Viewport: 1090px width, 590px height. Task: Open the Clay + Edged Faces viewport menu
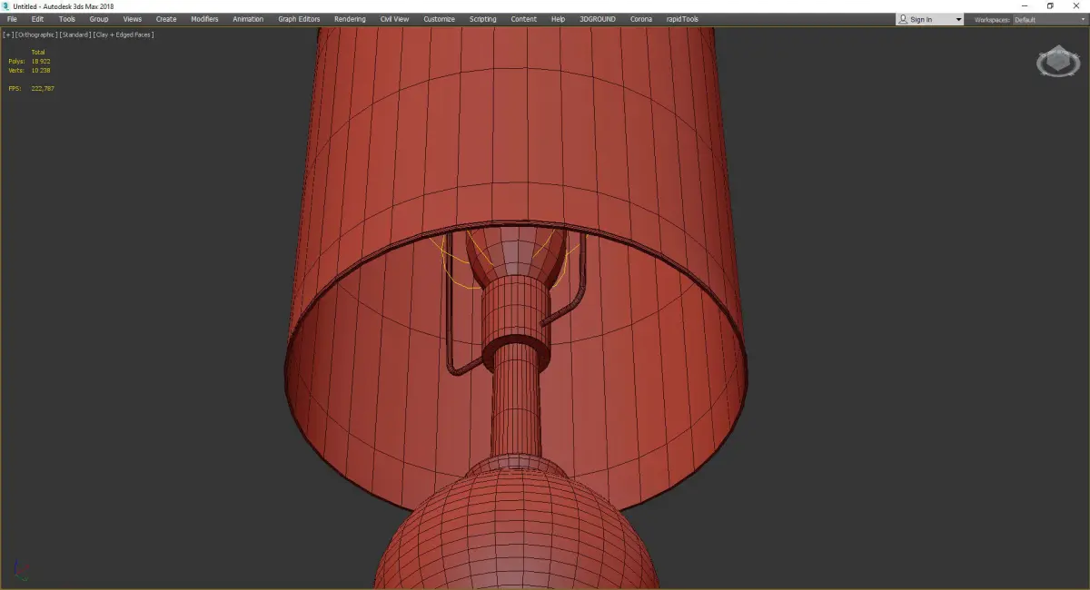point(124,34)
